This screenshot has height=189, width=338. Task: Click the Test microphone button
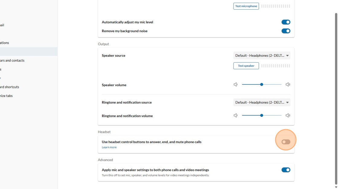(x=246, y=6)
